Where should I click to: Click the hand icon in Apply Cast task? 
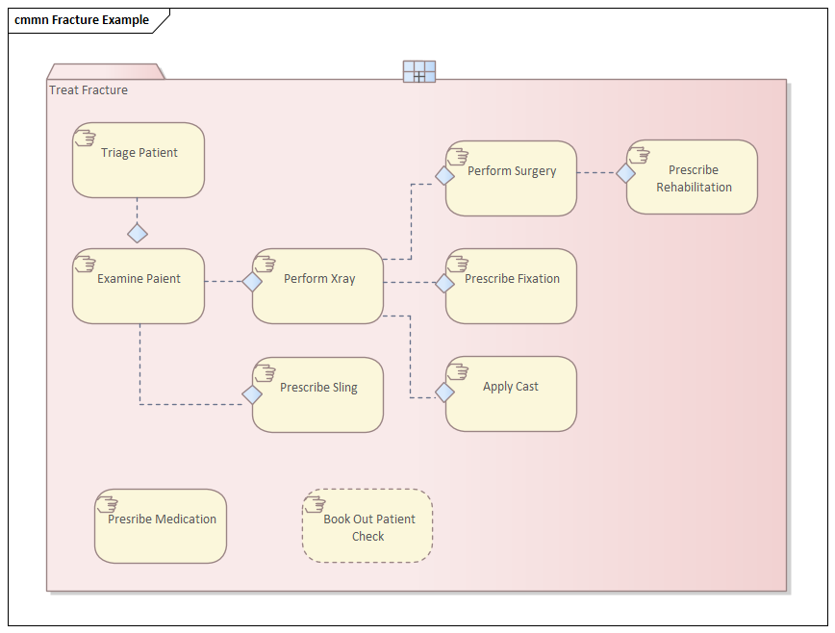point(458,370)
